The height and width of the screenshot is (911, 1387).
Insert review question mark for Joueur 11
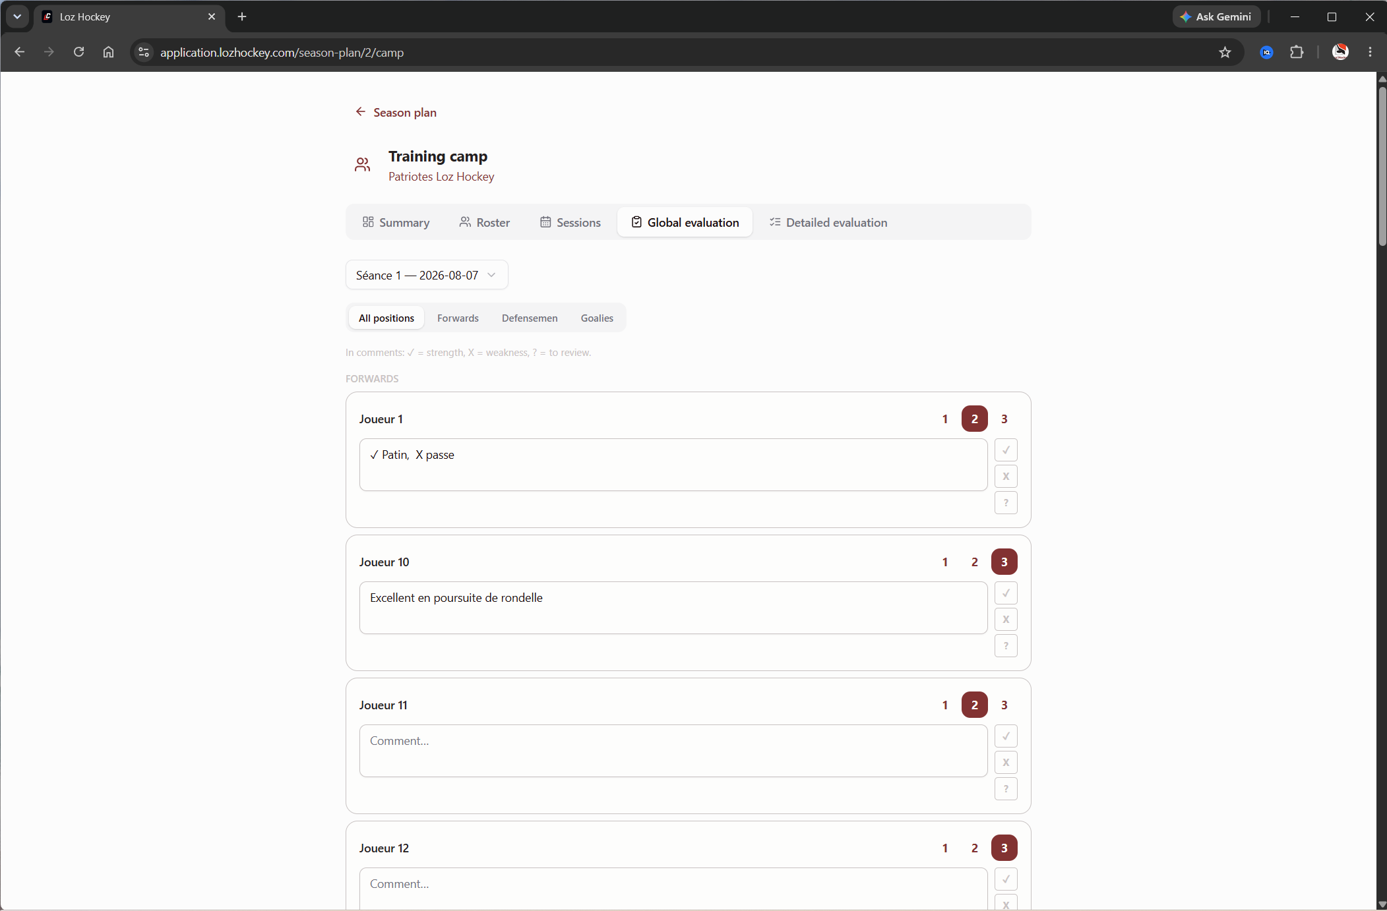[1006, 789]
